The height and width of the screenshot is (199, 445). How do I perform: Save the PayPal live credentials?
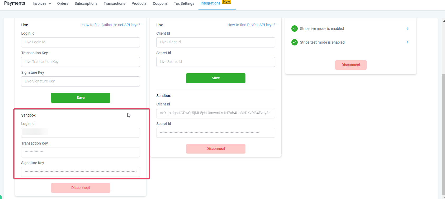(x=216, y=78)
